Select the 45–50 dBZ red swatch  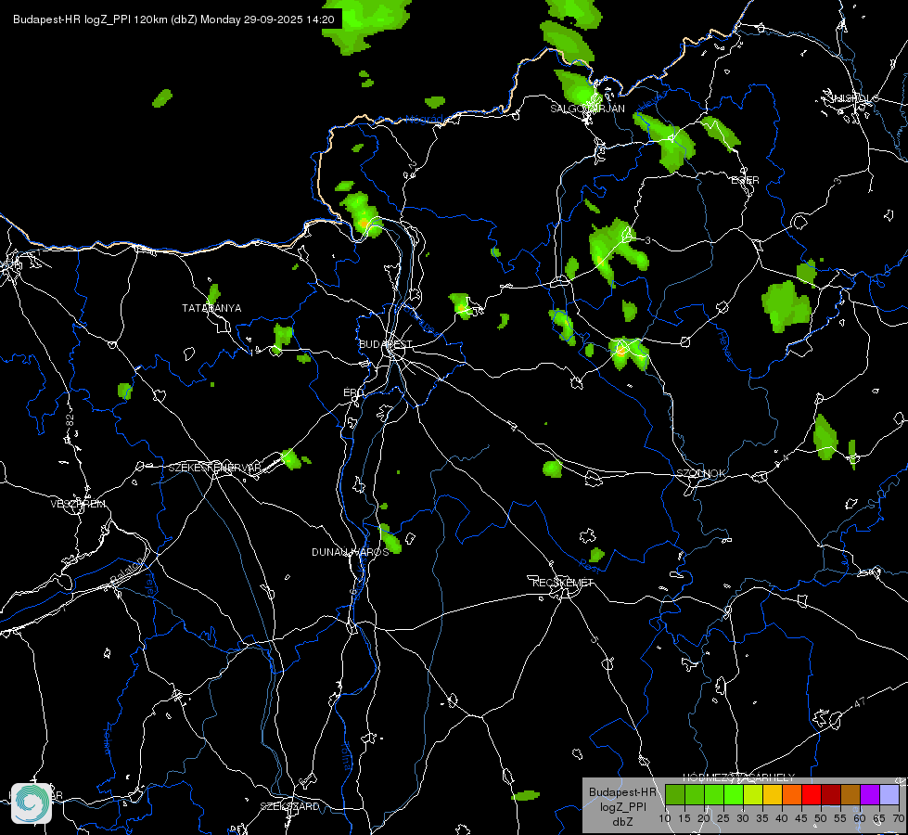[812, 794]
